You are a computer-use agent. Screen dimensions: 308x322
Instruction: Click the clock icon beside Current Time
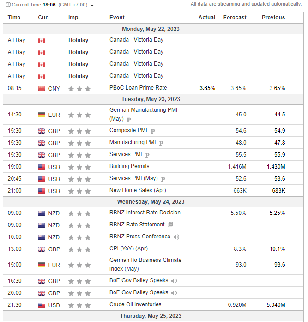[x=8, y=5]
